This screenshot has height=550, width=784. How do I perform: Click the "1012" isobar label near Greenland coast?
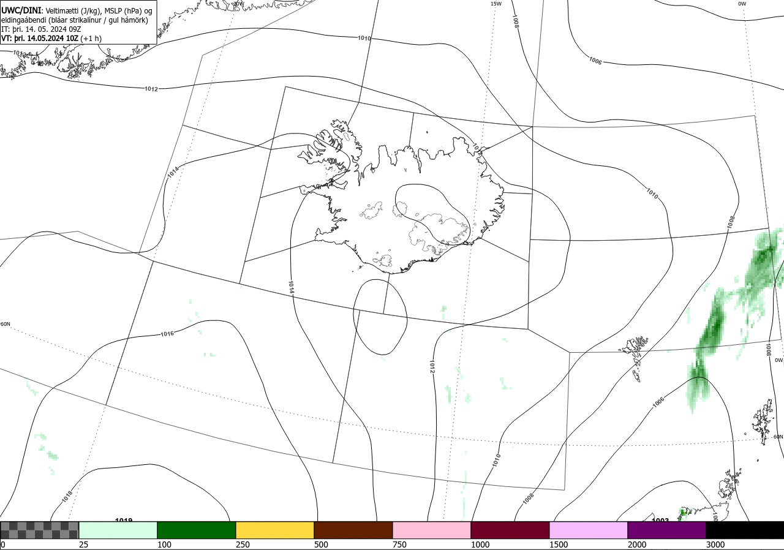coord(151,89)
